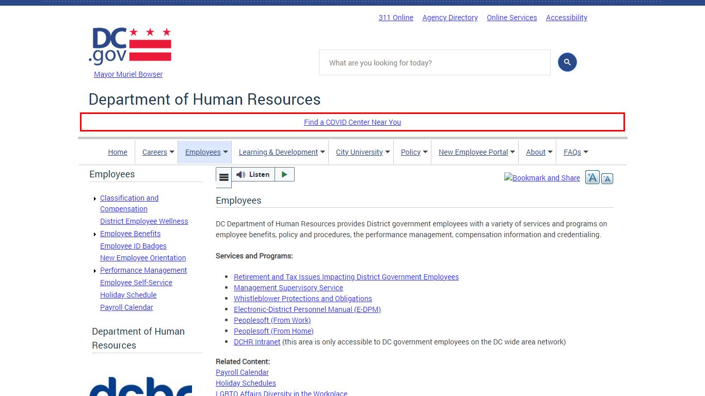Open Retirement and Tax Issues link
Viewport: 705px width, 396px height.
click(346, 277)
